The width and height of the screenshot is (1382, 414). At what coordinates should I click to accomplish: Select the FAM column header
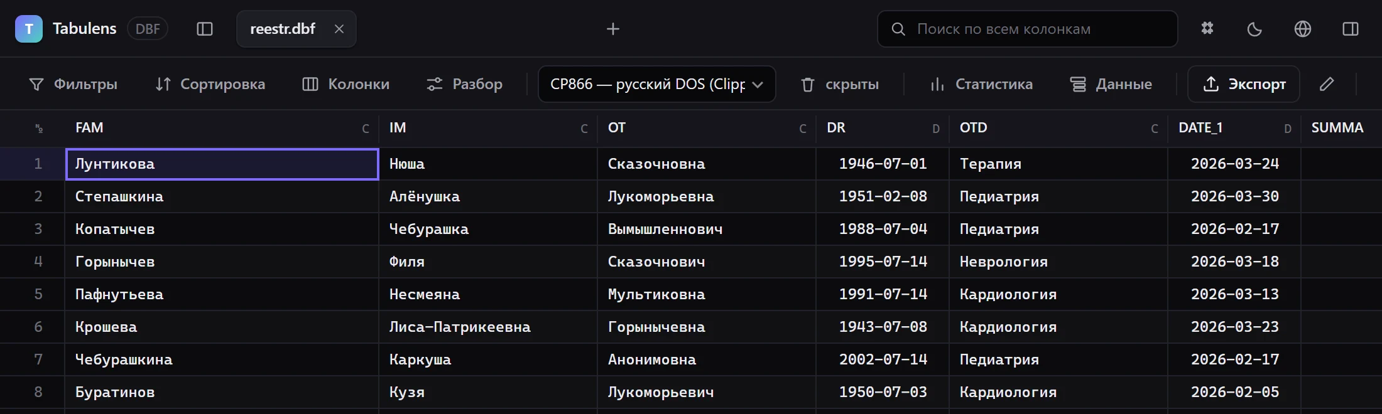tap(222, 128)
